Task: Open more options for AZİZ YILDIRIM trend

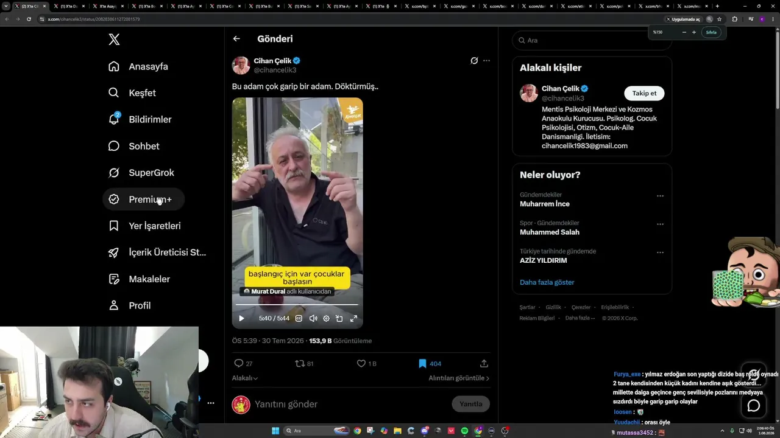Action: (660, 252)
